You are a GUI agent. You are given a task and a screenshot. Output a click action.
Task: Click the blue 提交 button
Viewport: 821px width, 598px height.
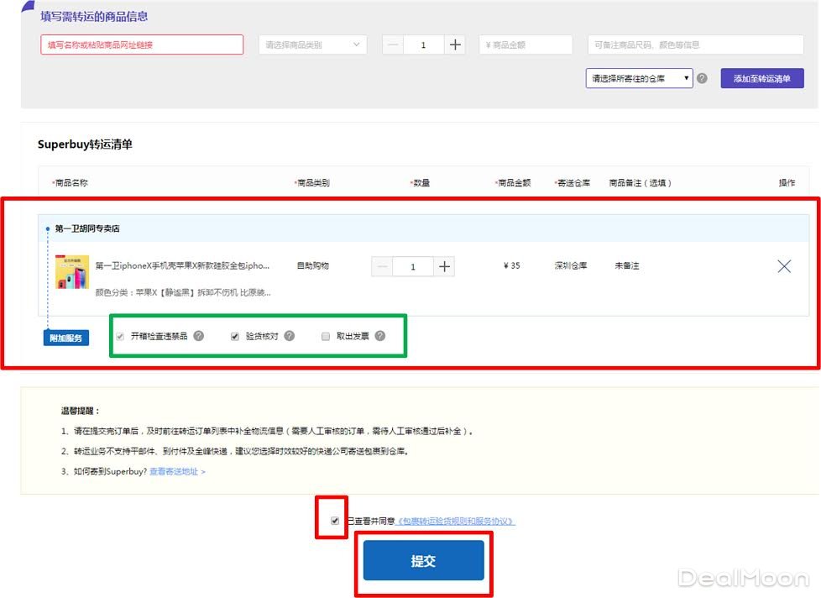click(423, 560)
